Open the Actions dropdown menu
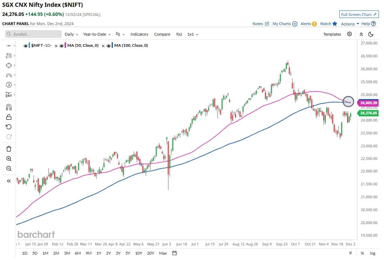 click(350, 24)
